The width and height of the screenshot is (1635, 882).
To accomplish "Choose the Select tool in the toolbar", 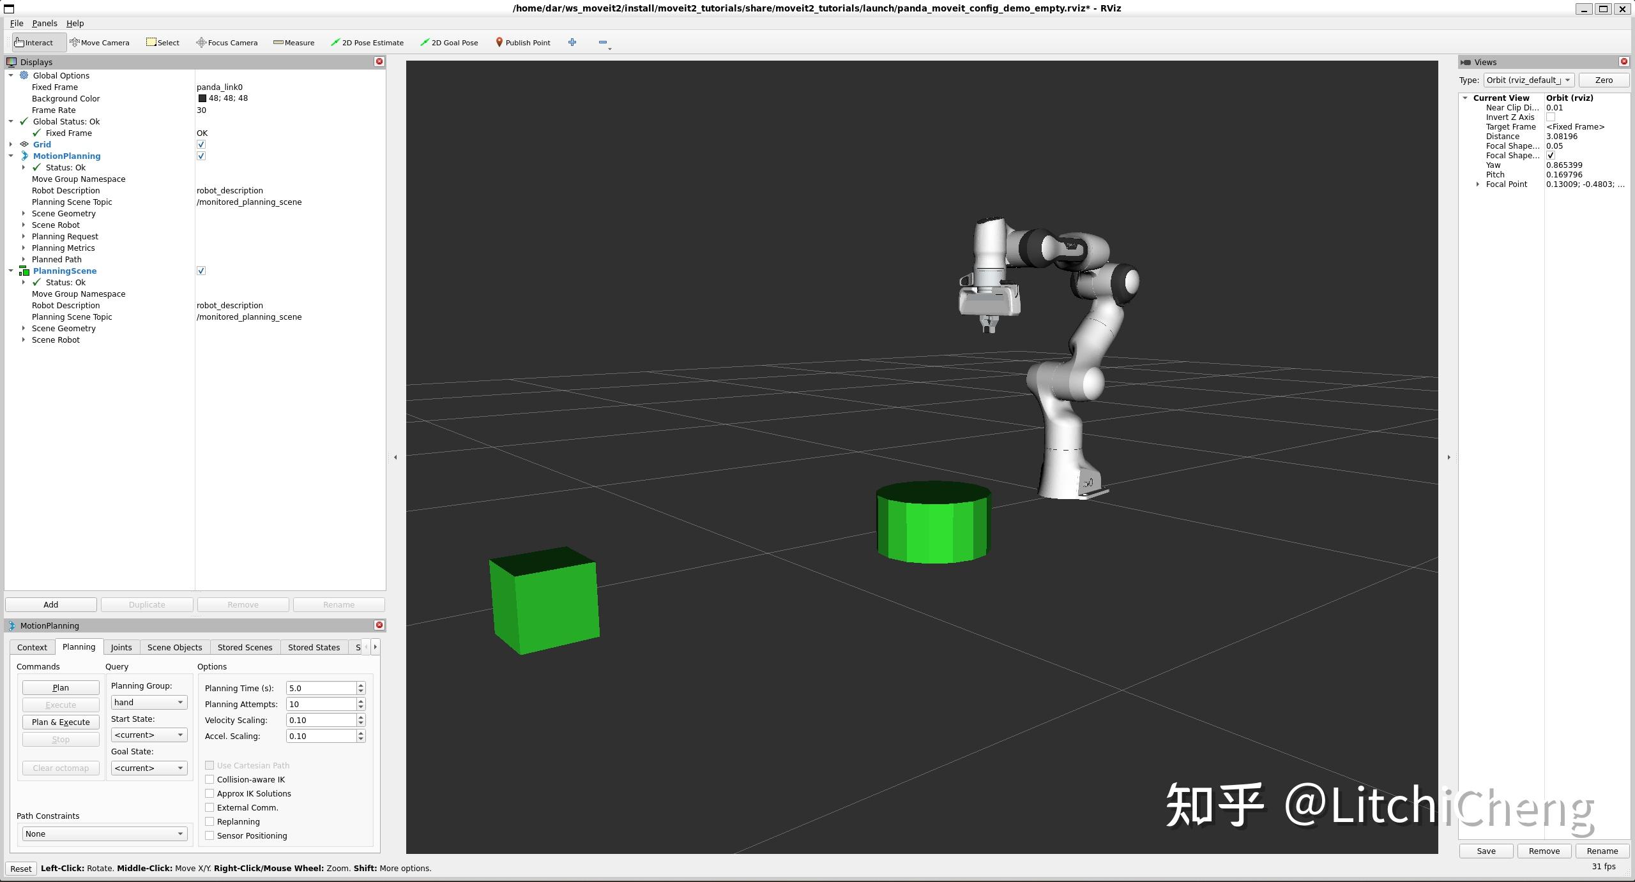I will tap(162, 42).
